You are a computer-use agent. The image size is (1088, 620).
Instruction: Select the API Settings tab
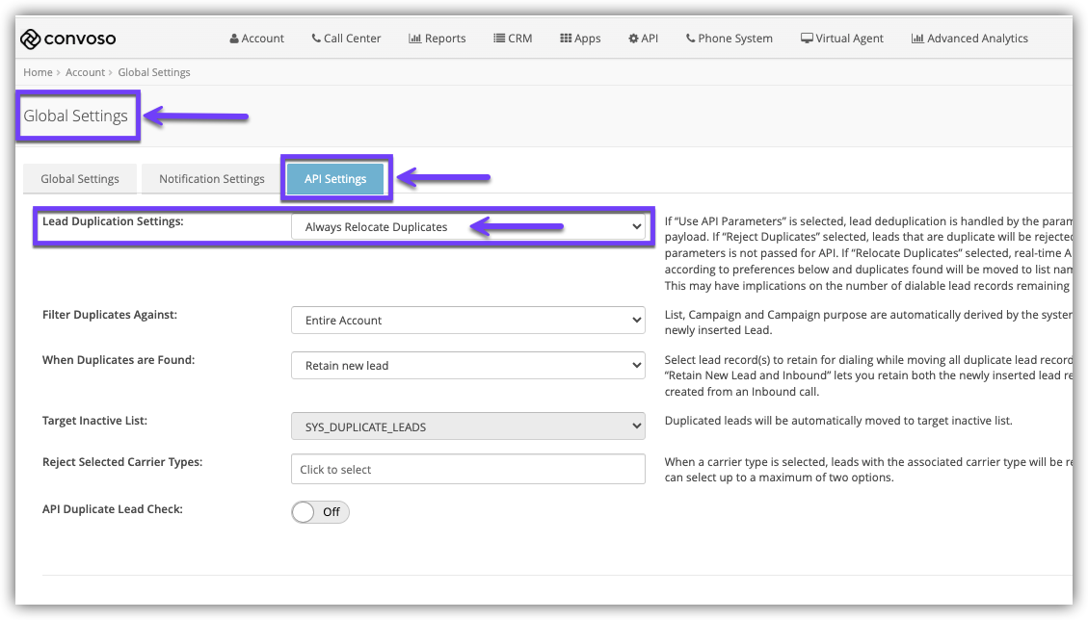pos(335,179)
